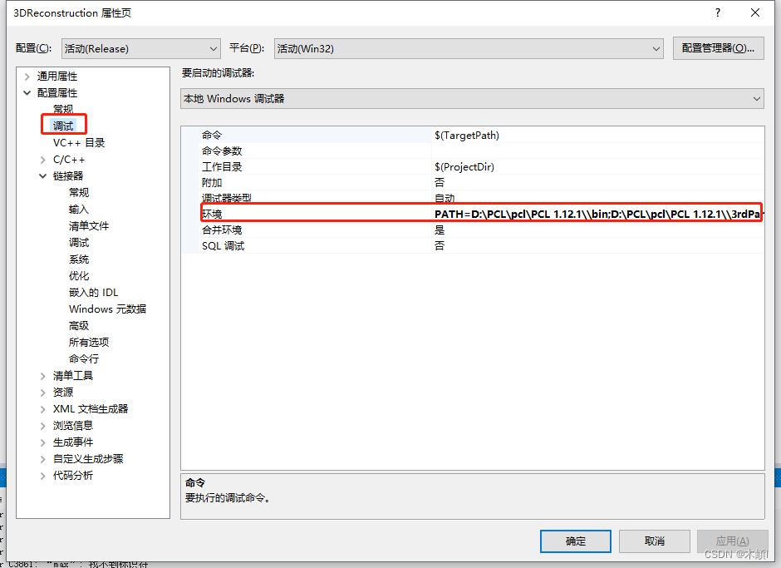Image resolution: width=781 pixels, height=568 pixels.
Task: Close the 3DReconstruction 属性页 dialog
Action: 755,13
